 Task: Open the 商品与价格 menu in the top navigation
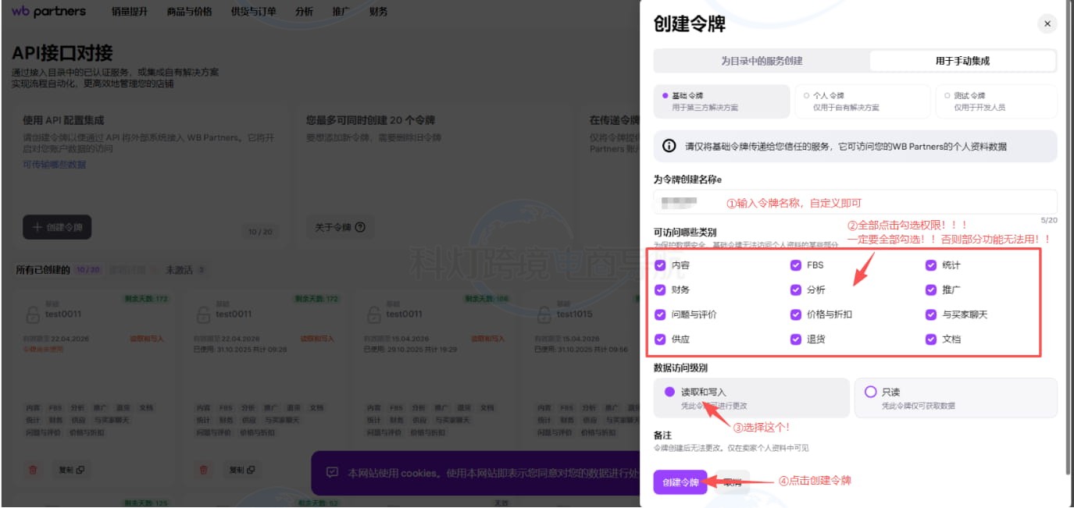190,12
